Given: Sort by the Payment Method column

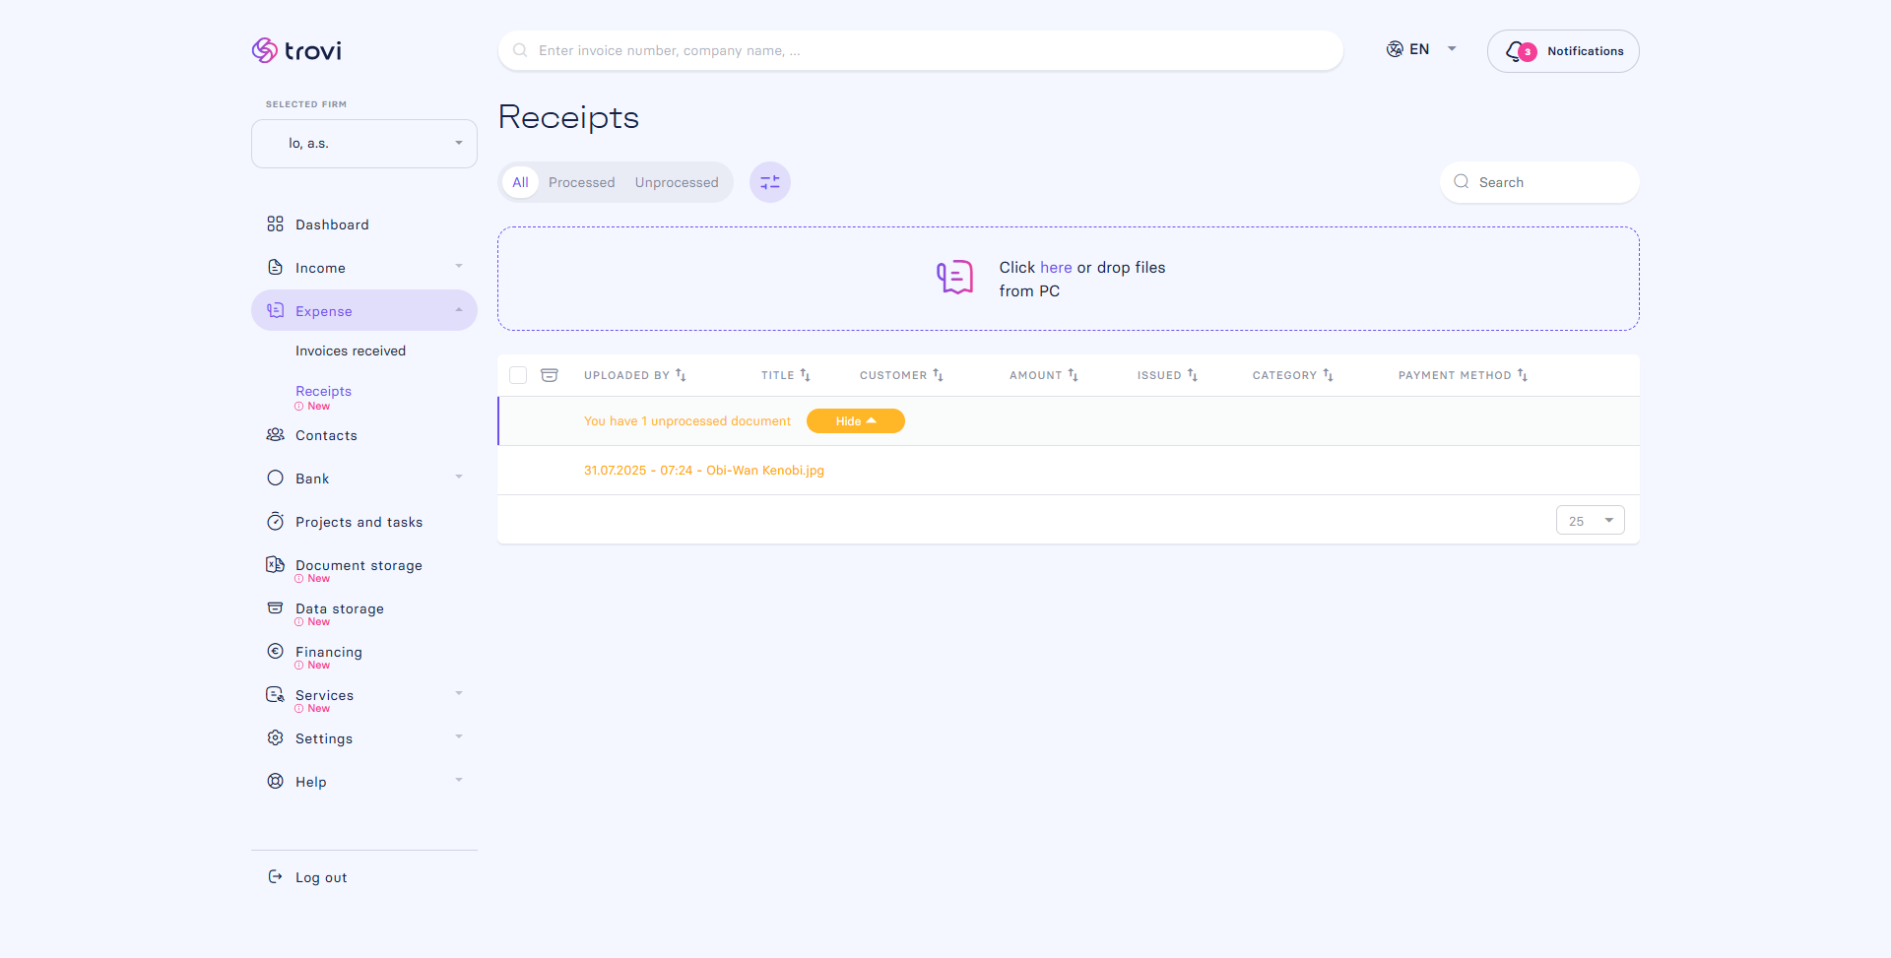Looking at the screenshot, I should [1463, 375].
